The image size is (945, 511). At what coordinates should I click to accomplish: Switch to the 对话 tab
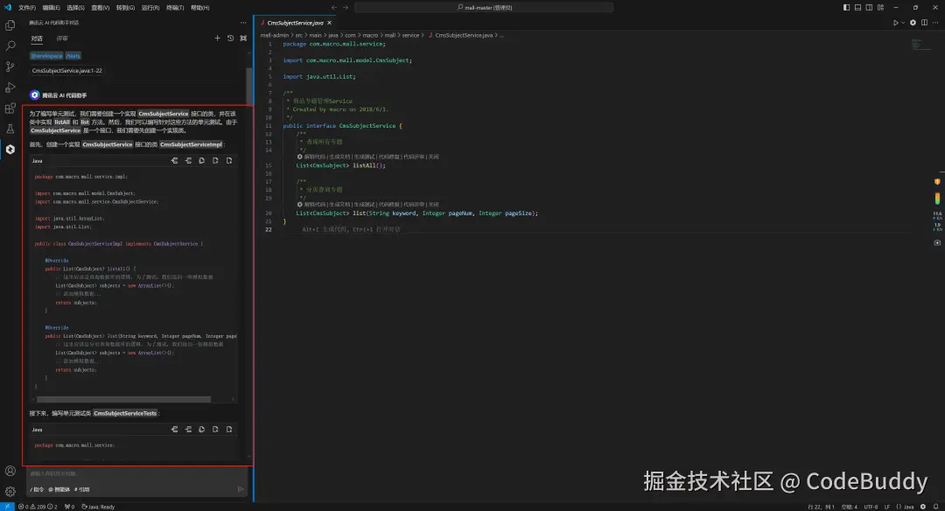pyautogui.click(x=37, y=38)
